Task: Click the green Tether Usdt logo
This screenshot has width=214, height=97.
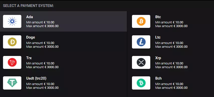Action: coord(12,83)
